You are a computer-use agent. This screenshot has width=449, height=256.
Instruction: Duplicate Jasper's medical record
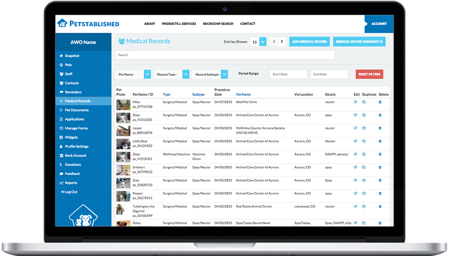click(364, 128)
